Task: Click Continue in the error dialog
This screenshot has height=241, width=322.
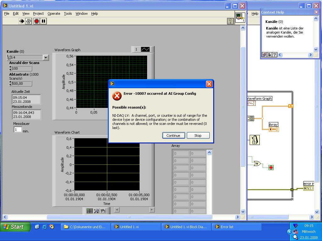Action: point(173,136)
